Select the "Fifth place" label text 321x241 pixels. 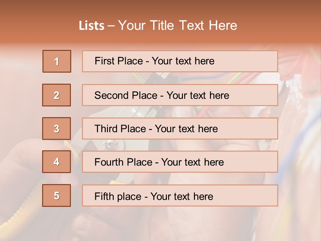pyautogui.click(x=118, y=196)
